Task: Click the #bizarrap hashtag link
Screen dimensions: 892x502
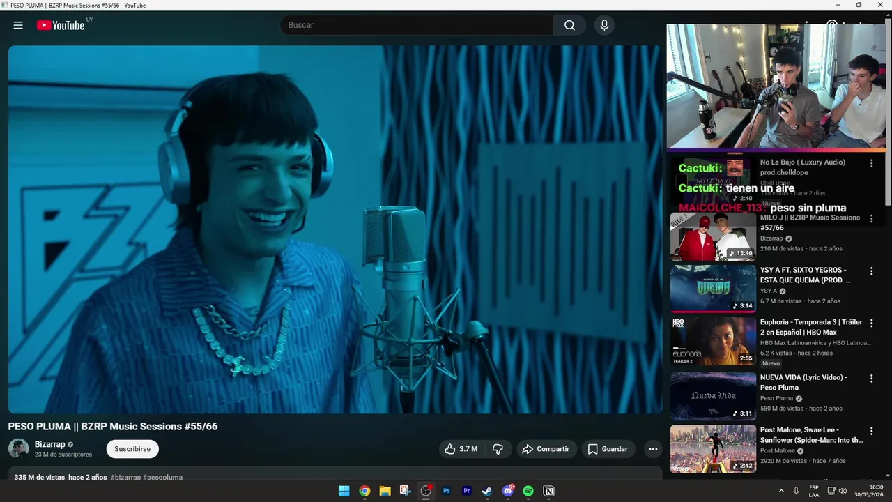Action: point(125,478)
